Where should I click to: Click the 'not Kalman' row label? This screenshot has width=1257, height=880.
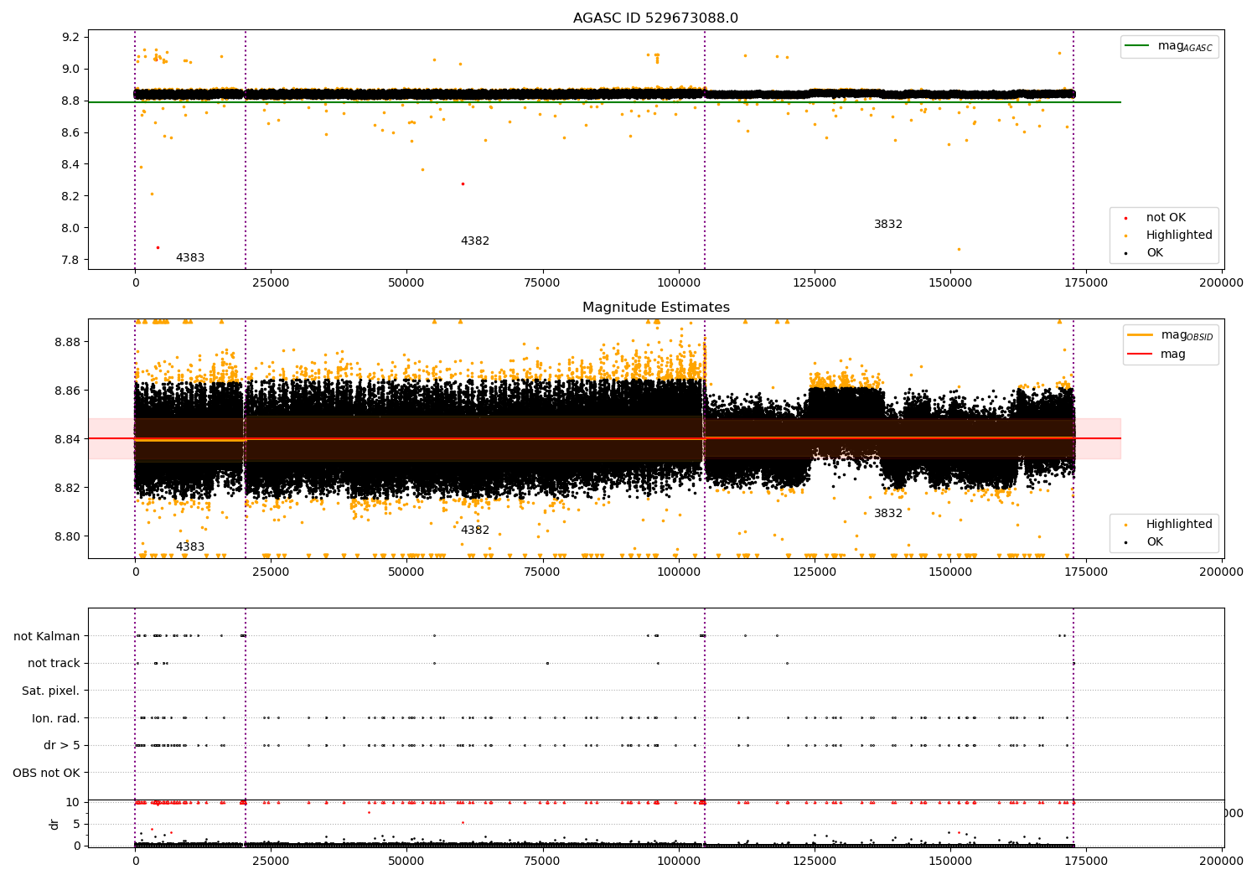[x=47, y=636]
